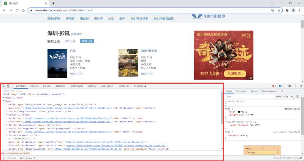Expand the head element node
The width and height of the screenshot is (304, 161).
tap(4, 98)
